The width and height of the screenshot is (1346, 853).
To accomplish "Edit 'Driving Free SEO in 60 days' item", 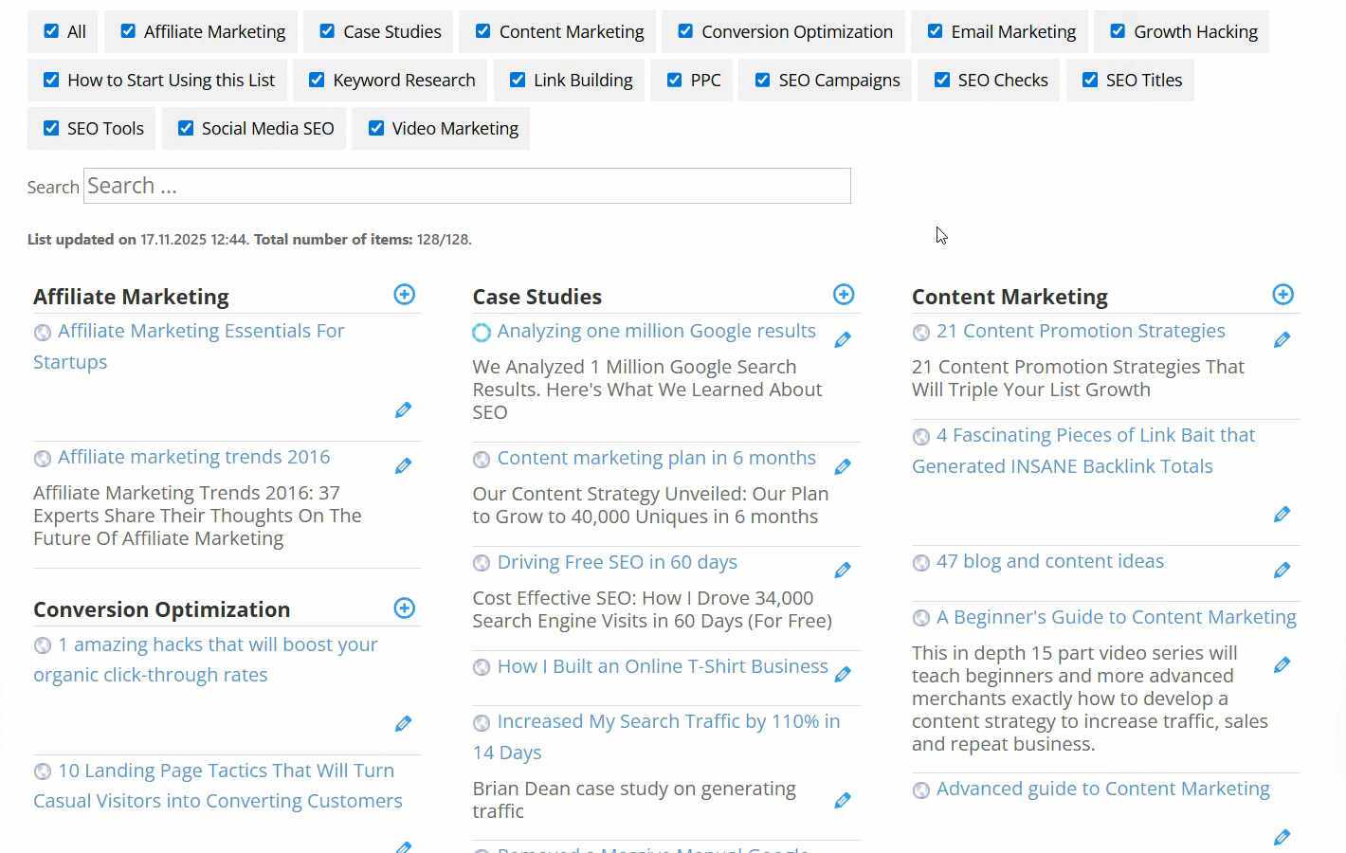I will [842, 570].
